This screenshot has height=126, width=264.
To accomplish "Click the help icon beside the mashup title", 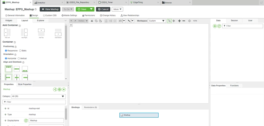I will [x=35, y=9].
